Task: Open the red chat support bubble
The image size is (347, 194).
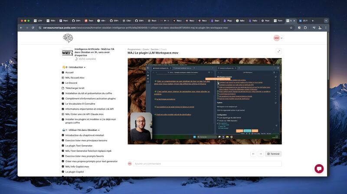Action: click(319, 169)
